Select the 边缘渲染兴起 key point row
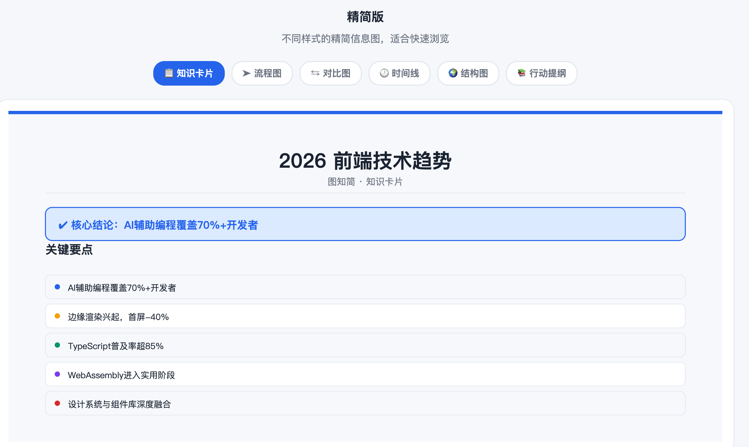The image size is (749, 447). click(x=365, y=316)
